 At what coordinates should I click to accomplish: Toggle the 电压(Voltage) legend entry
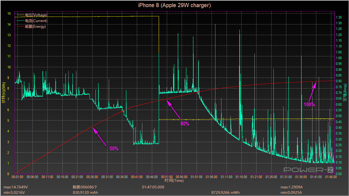coord(36,15)
